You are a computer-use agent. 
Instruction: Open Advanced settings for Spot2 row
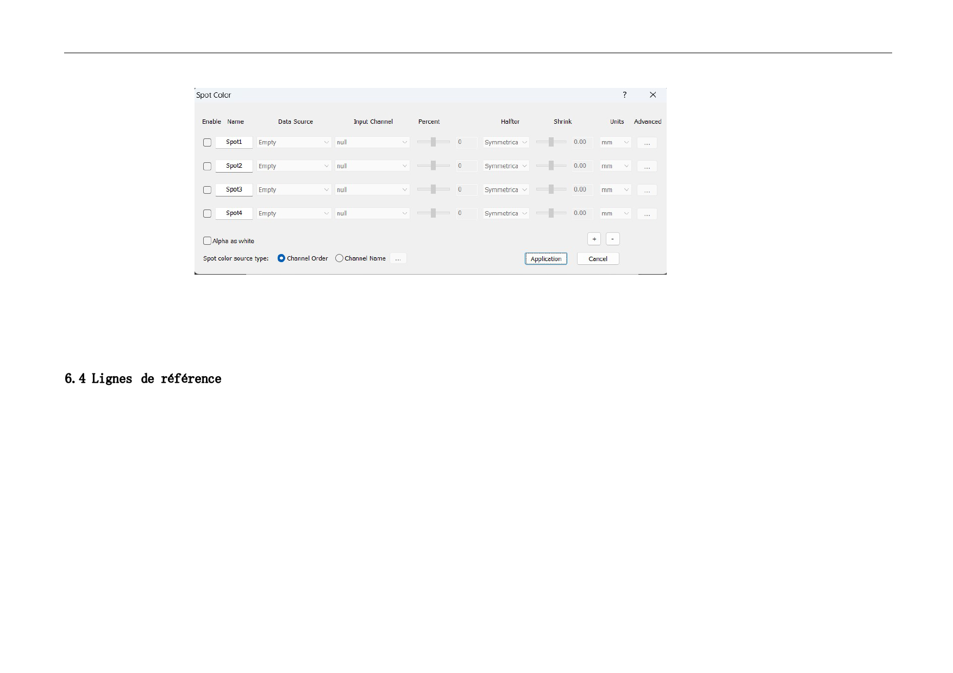pos(647,167)
